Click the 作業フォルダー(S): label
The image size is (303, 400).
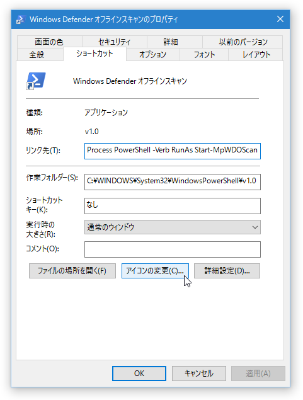(52, 177)
